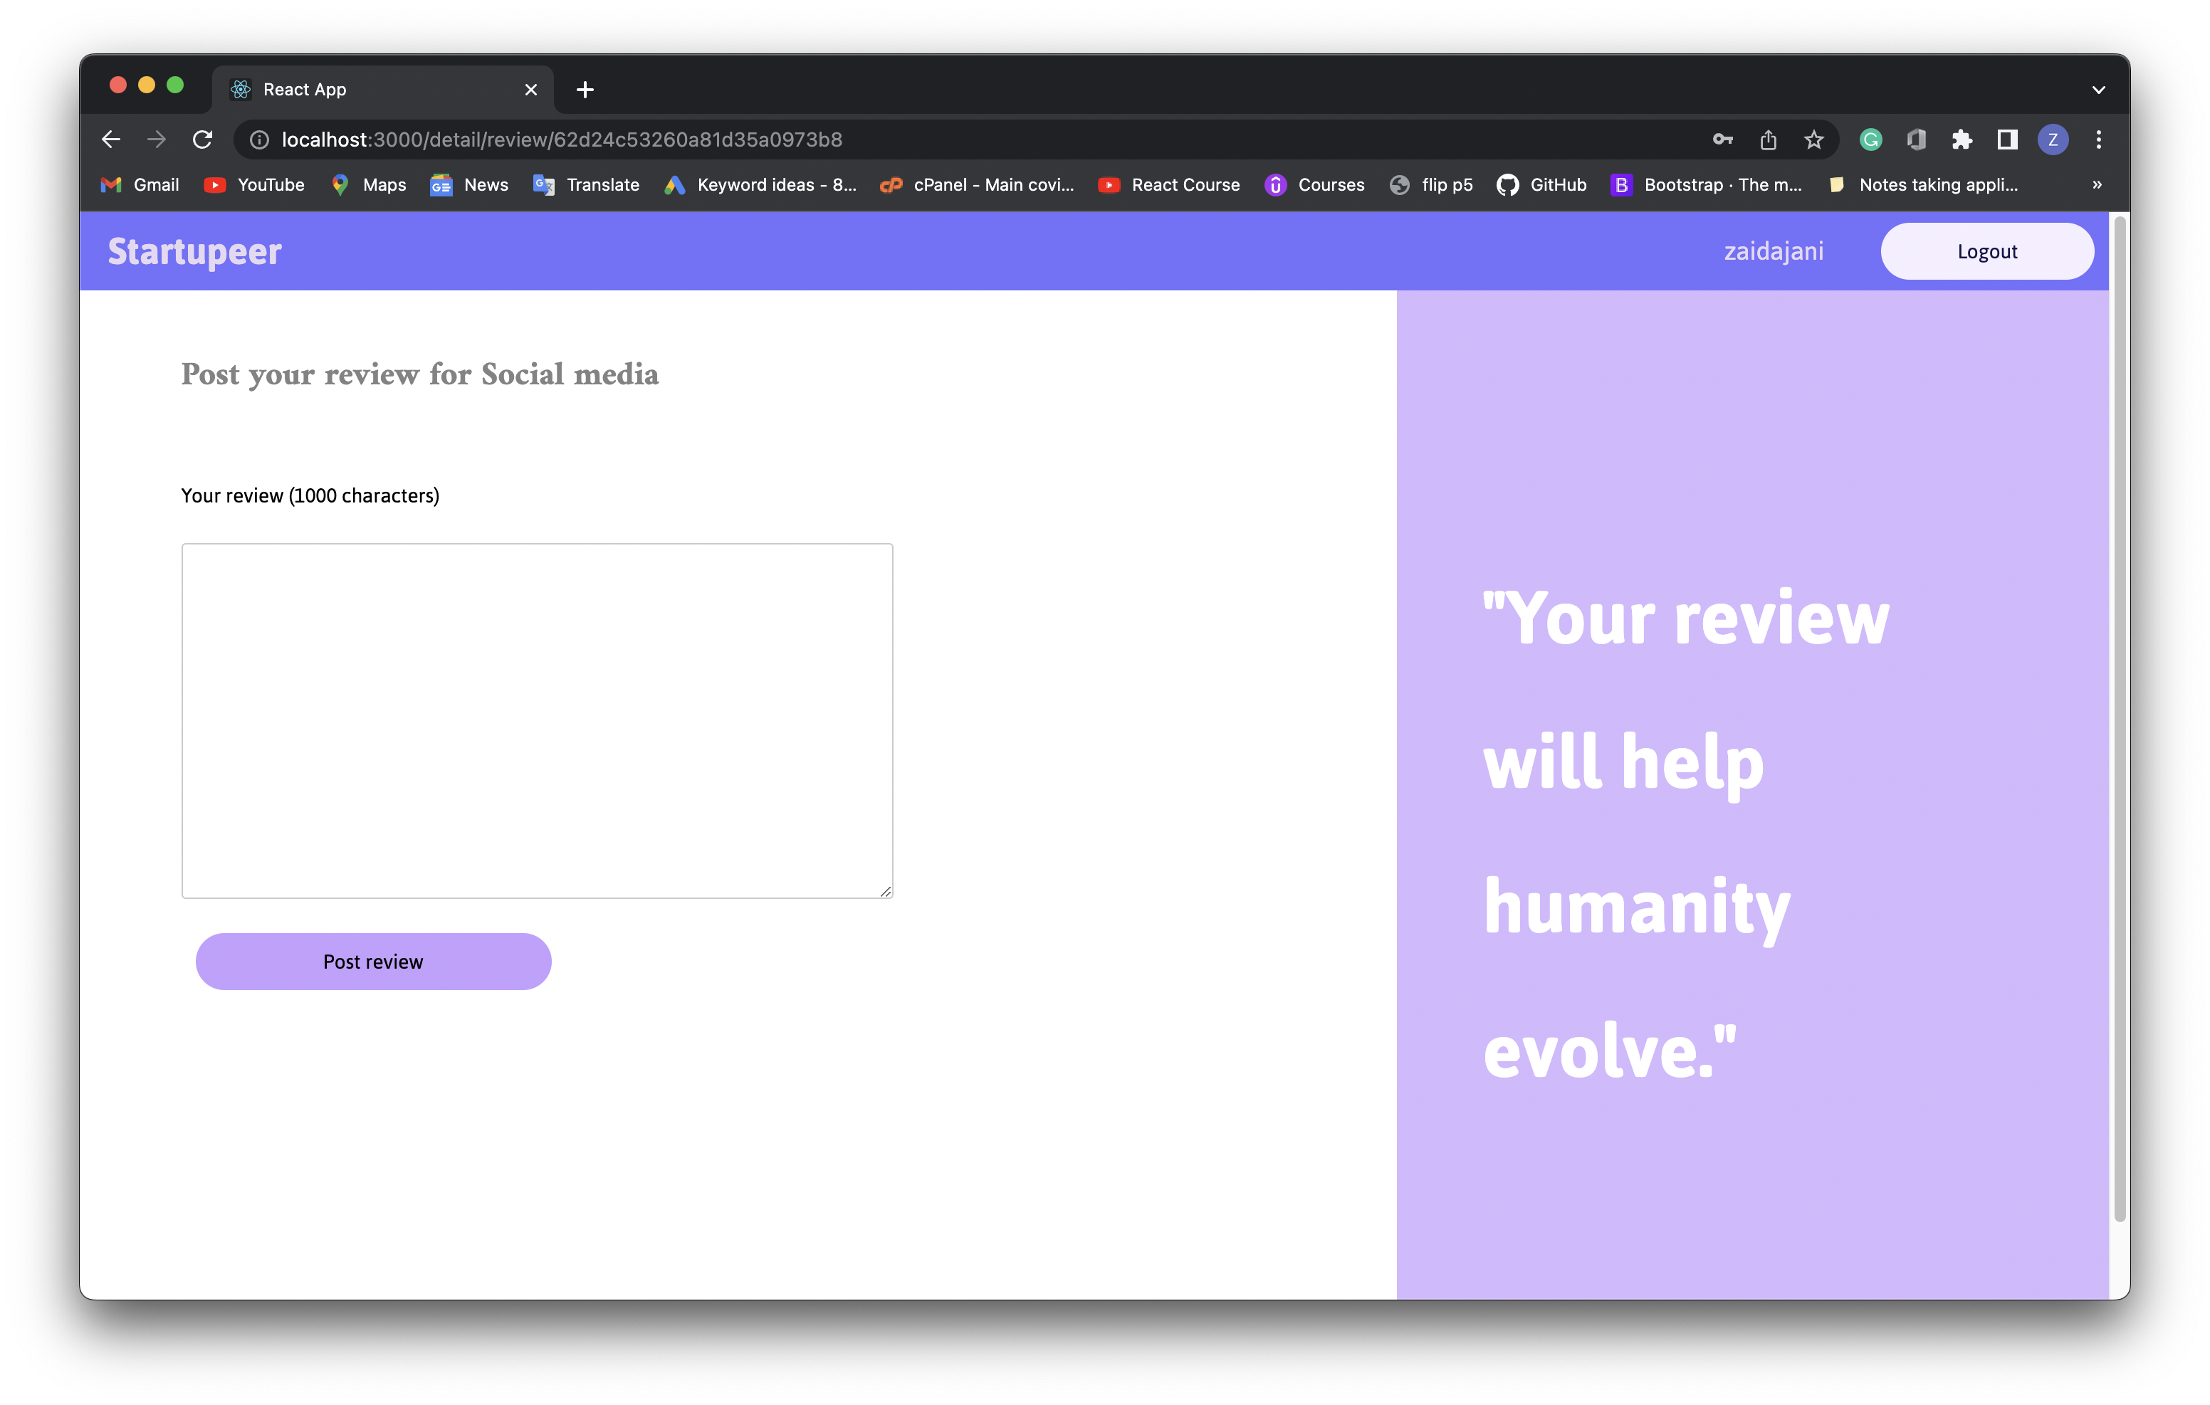Expand the tab search chevron
Screen dimensions: 2210x1405
click(x=2098, y=90)
